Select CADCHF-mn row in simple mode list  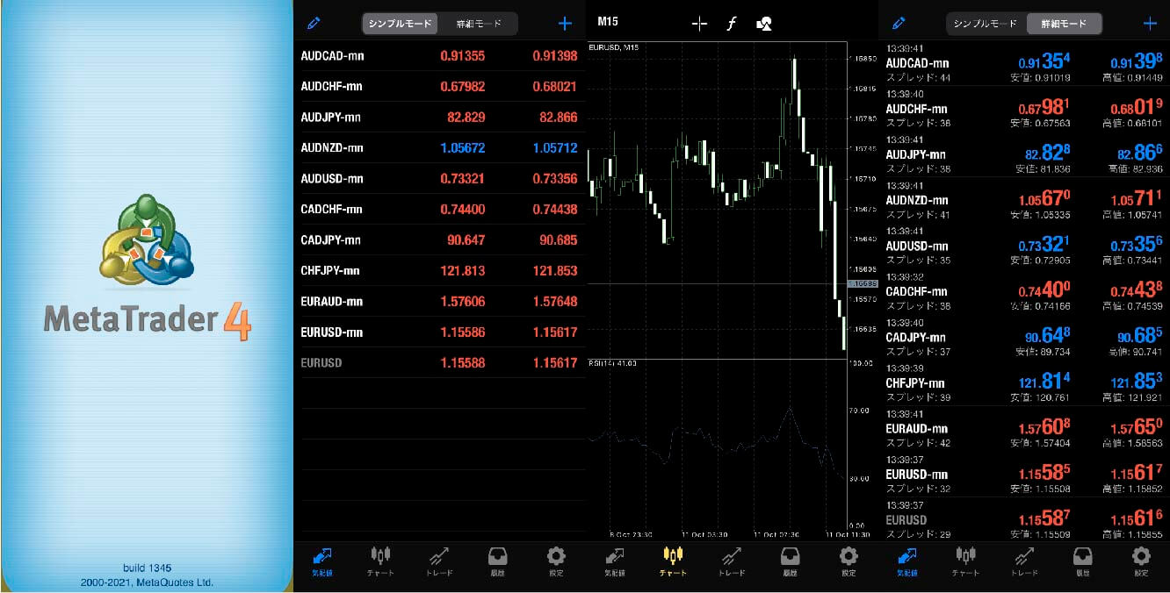[439, 210]
